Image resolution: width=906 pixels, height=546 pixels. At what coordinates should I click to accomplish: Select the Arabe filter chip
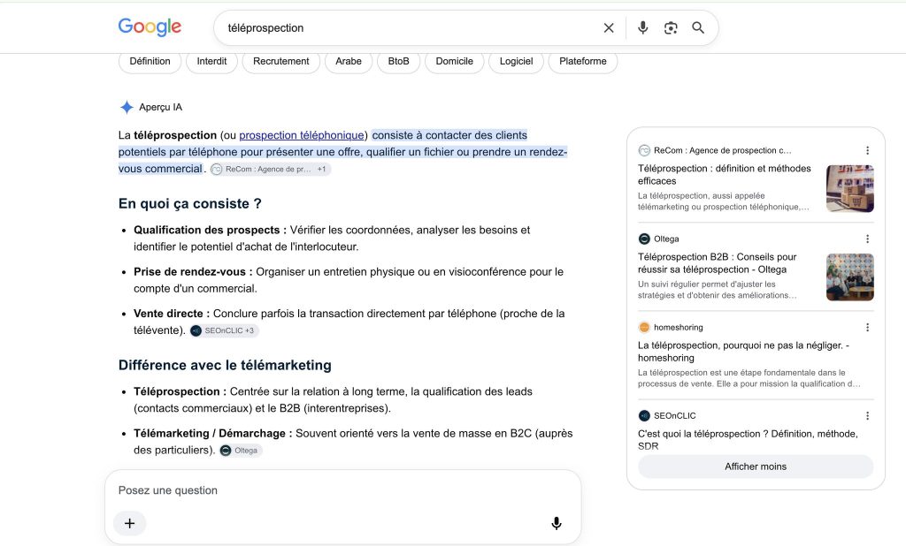click(349, 61)
